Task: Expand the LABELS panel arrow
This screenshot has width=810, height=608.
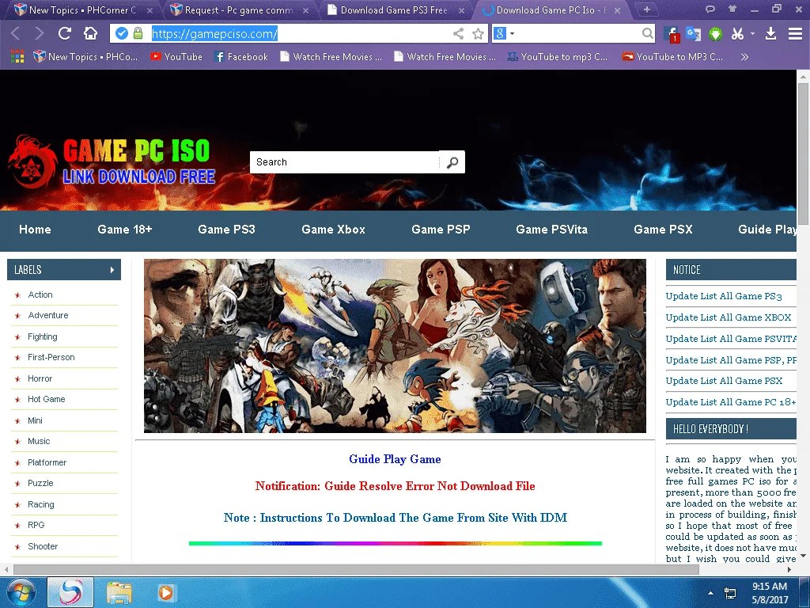Action: pyautogui.click(x=112, y=269)
